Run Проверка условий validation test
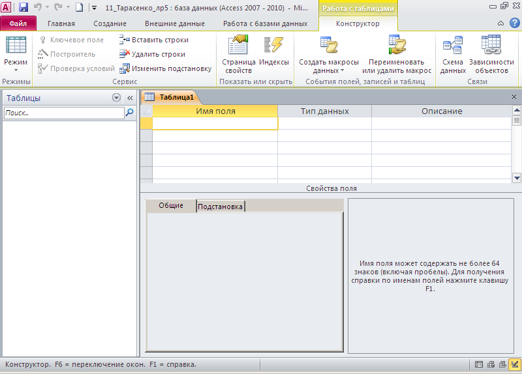Screen dimensions: 522x374 (76, 68)
